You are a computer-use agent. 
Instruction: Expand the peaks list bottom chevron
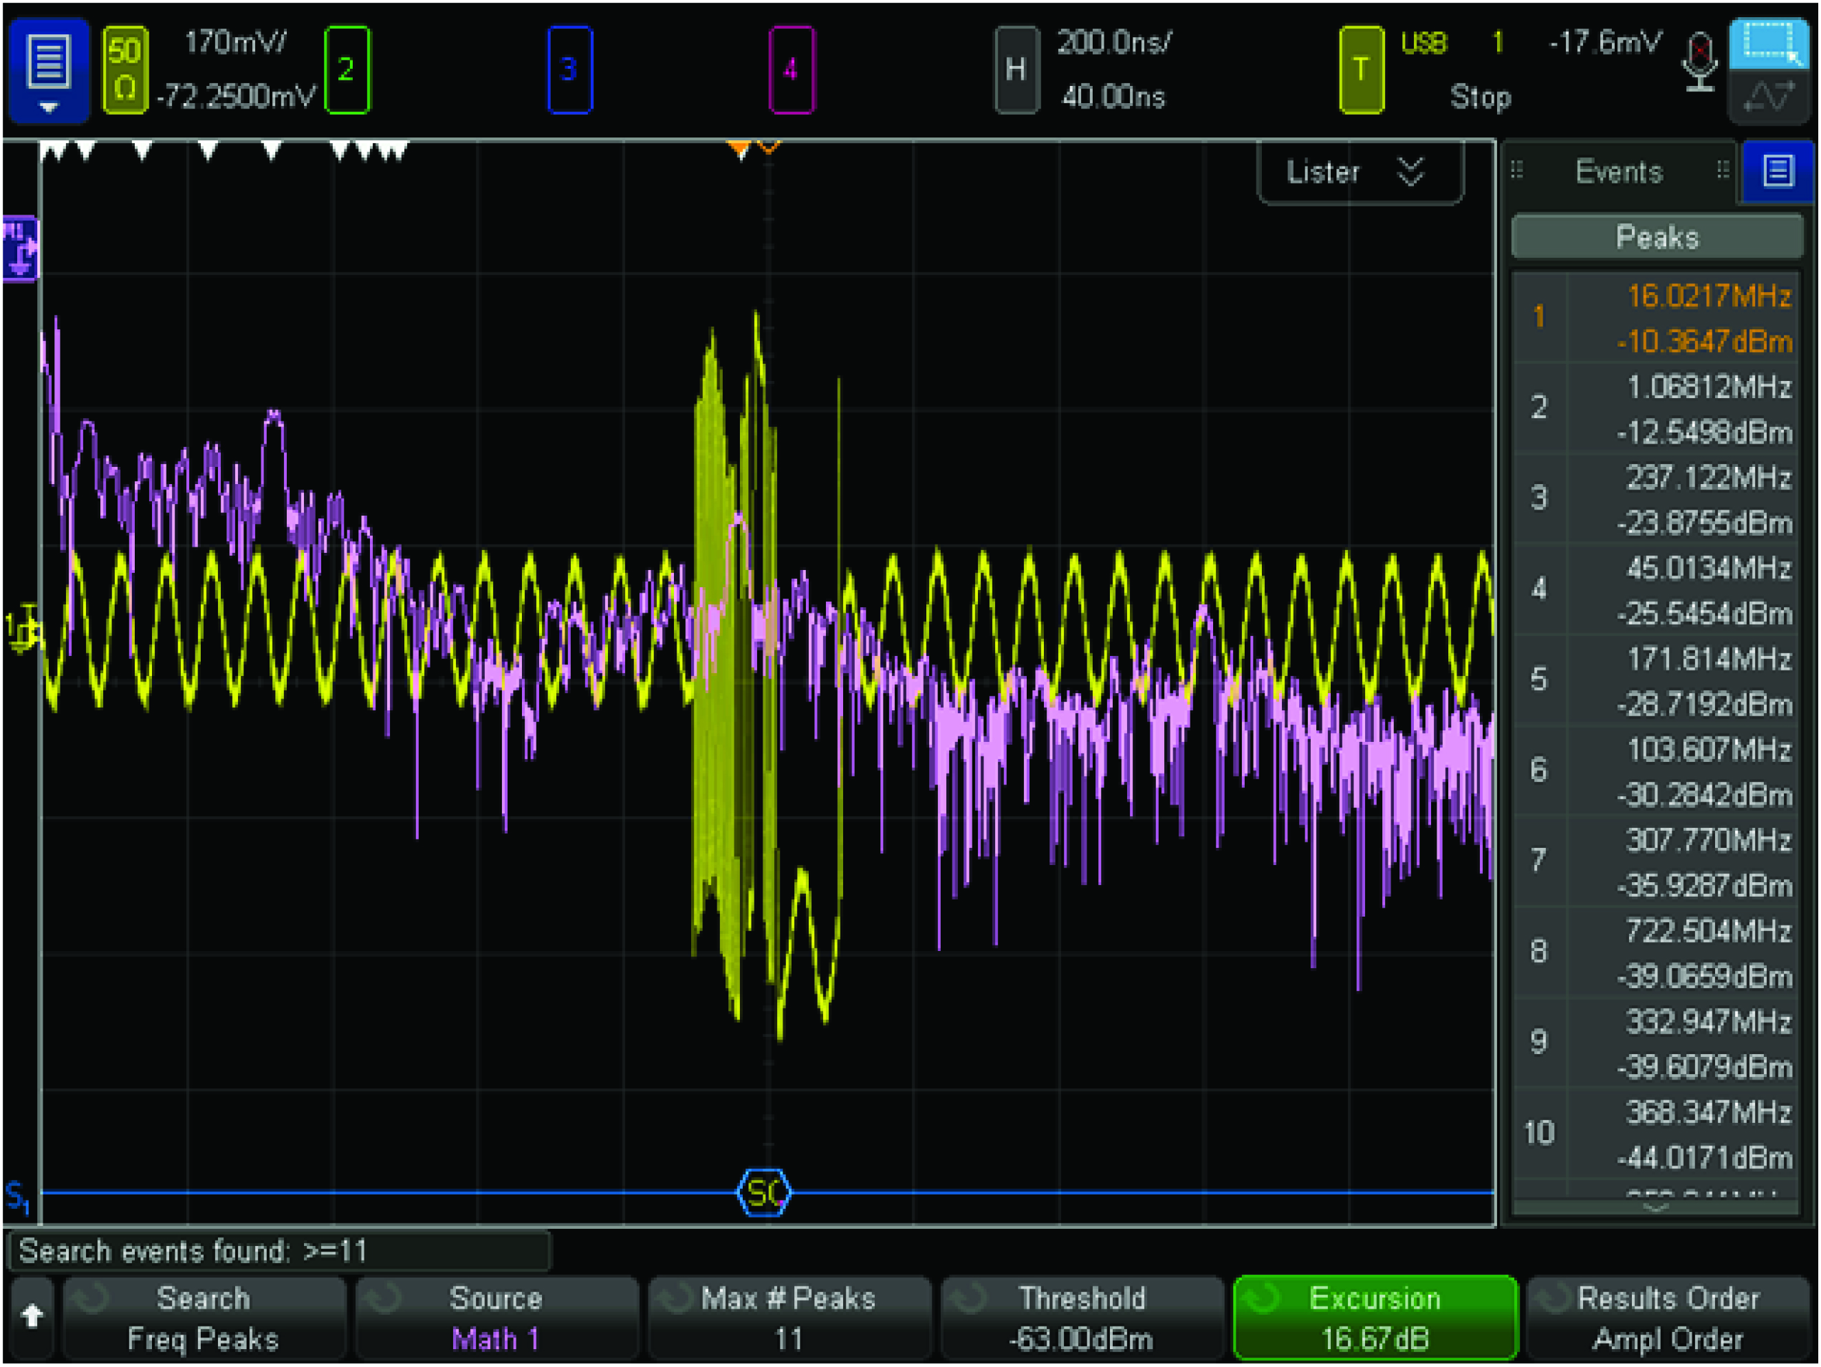(x=1655, y=1207)
